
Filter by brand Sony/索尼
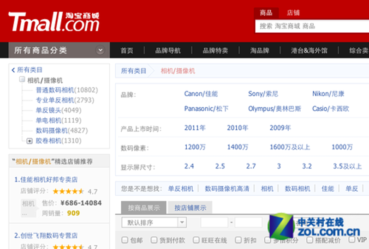click(x=263, y=94)
